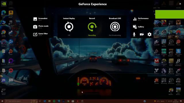Click the NVIDIA logo in overlay corner
This screenshot has width=184, height=103.
[x=4, y=4]
